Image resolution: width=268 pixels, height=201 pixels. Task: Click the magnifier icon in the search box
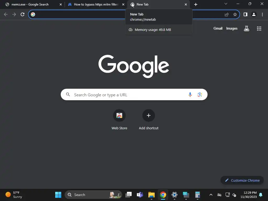pyautogui.click(x=68, y=94)
